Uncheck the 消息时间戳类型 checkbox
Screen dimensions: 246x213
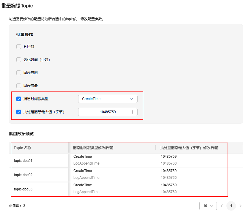click(x=19, y=99)
